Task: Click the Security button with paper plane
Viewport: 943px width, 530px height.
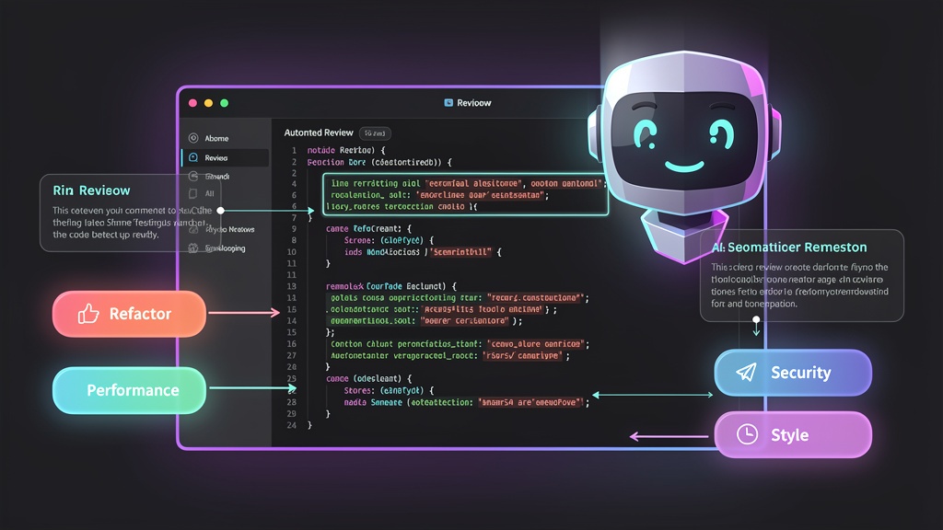Action: (793, 373)
